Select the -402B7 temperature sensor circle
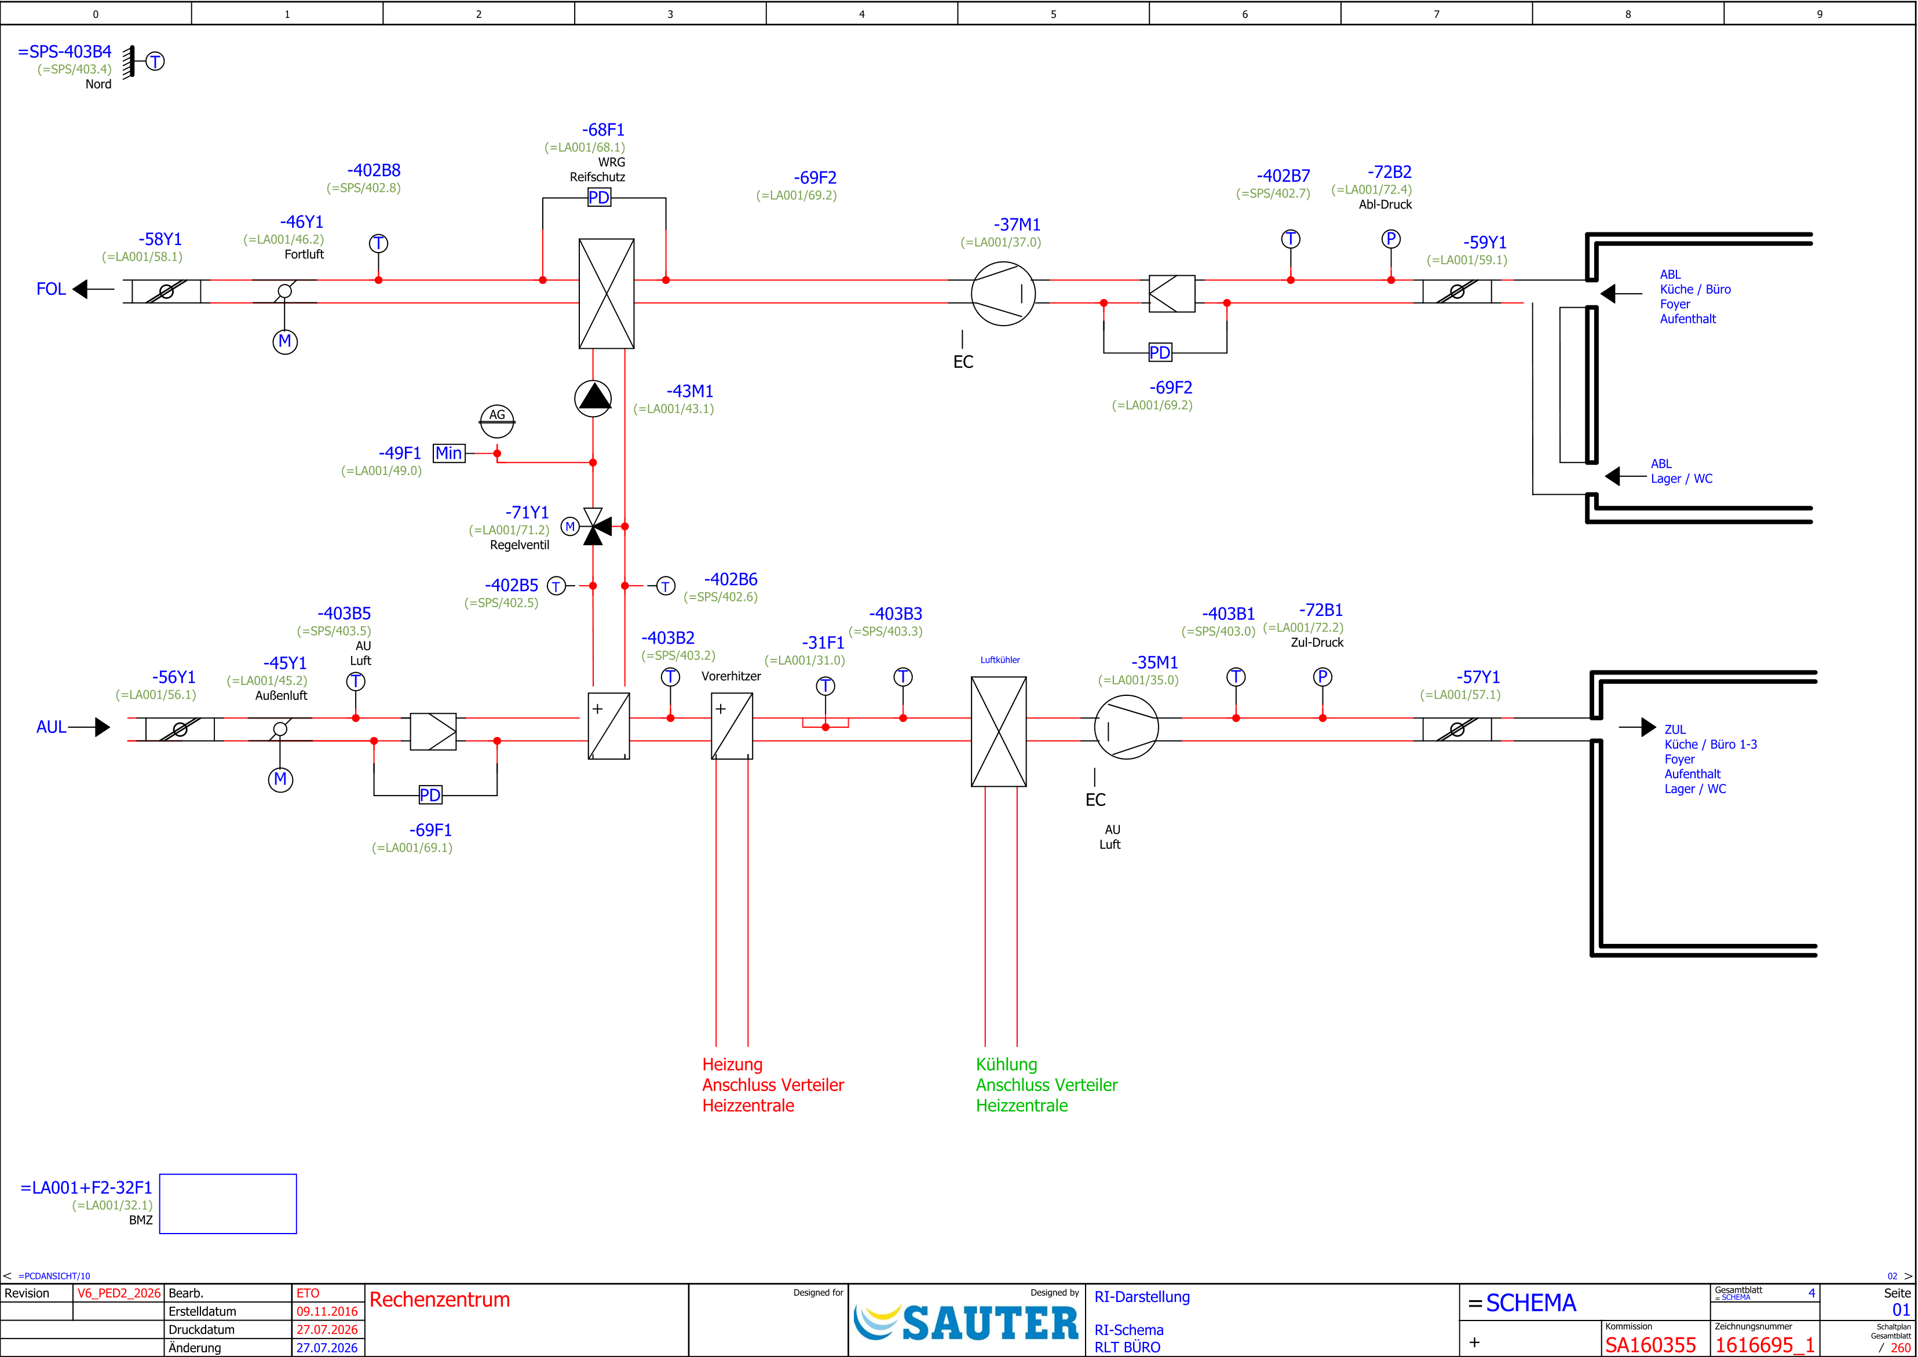Image resolution: width=1918 pixels, height=1357 pixels. (x=1291, y=239)
